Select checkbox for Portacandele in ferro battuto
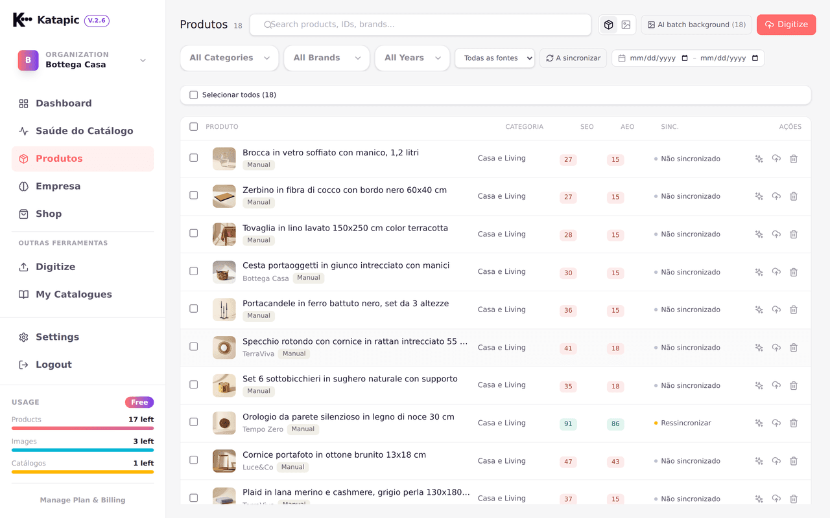This screenshot has width=830, height=518. coord(193,309)
